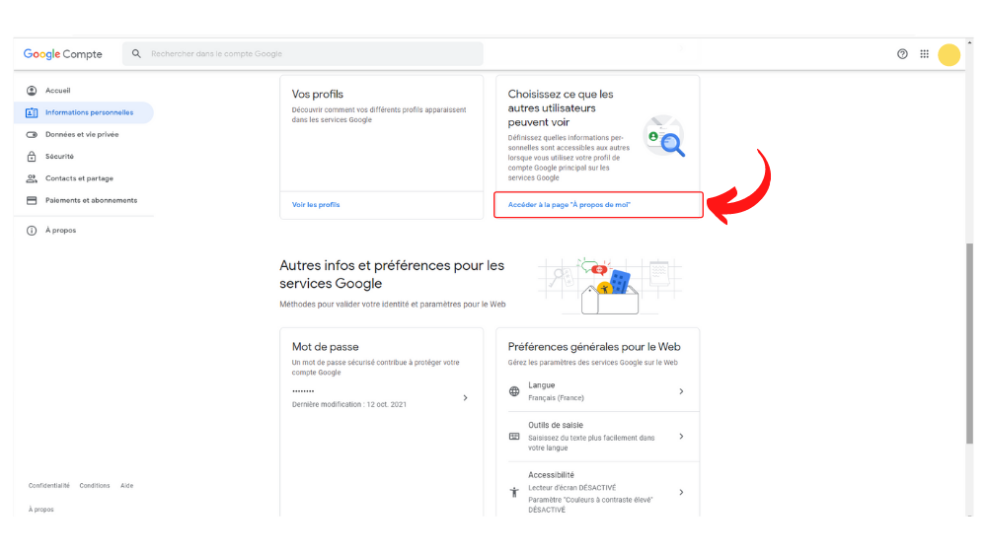Click the Google Compte logo
Screen dimensions: 987x552
coord(62,54)
